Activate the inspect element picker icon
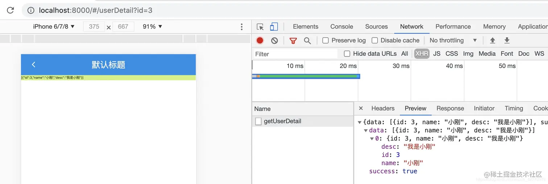 260,27
